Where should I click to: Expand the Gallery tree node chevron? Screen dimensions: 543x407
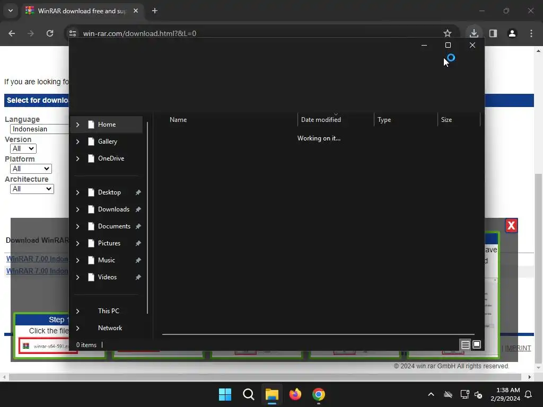(77, 141)
